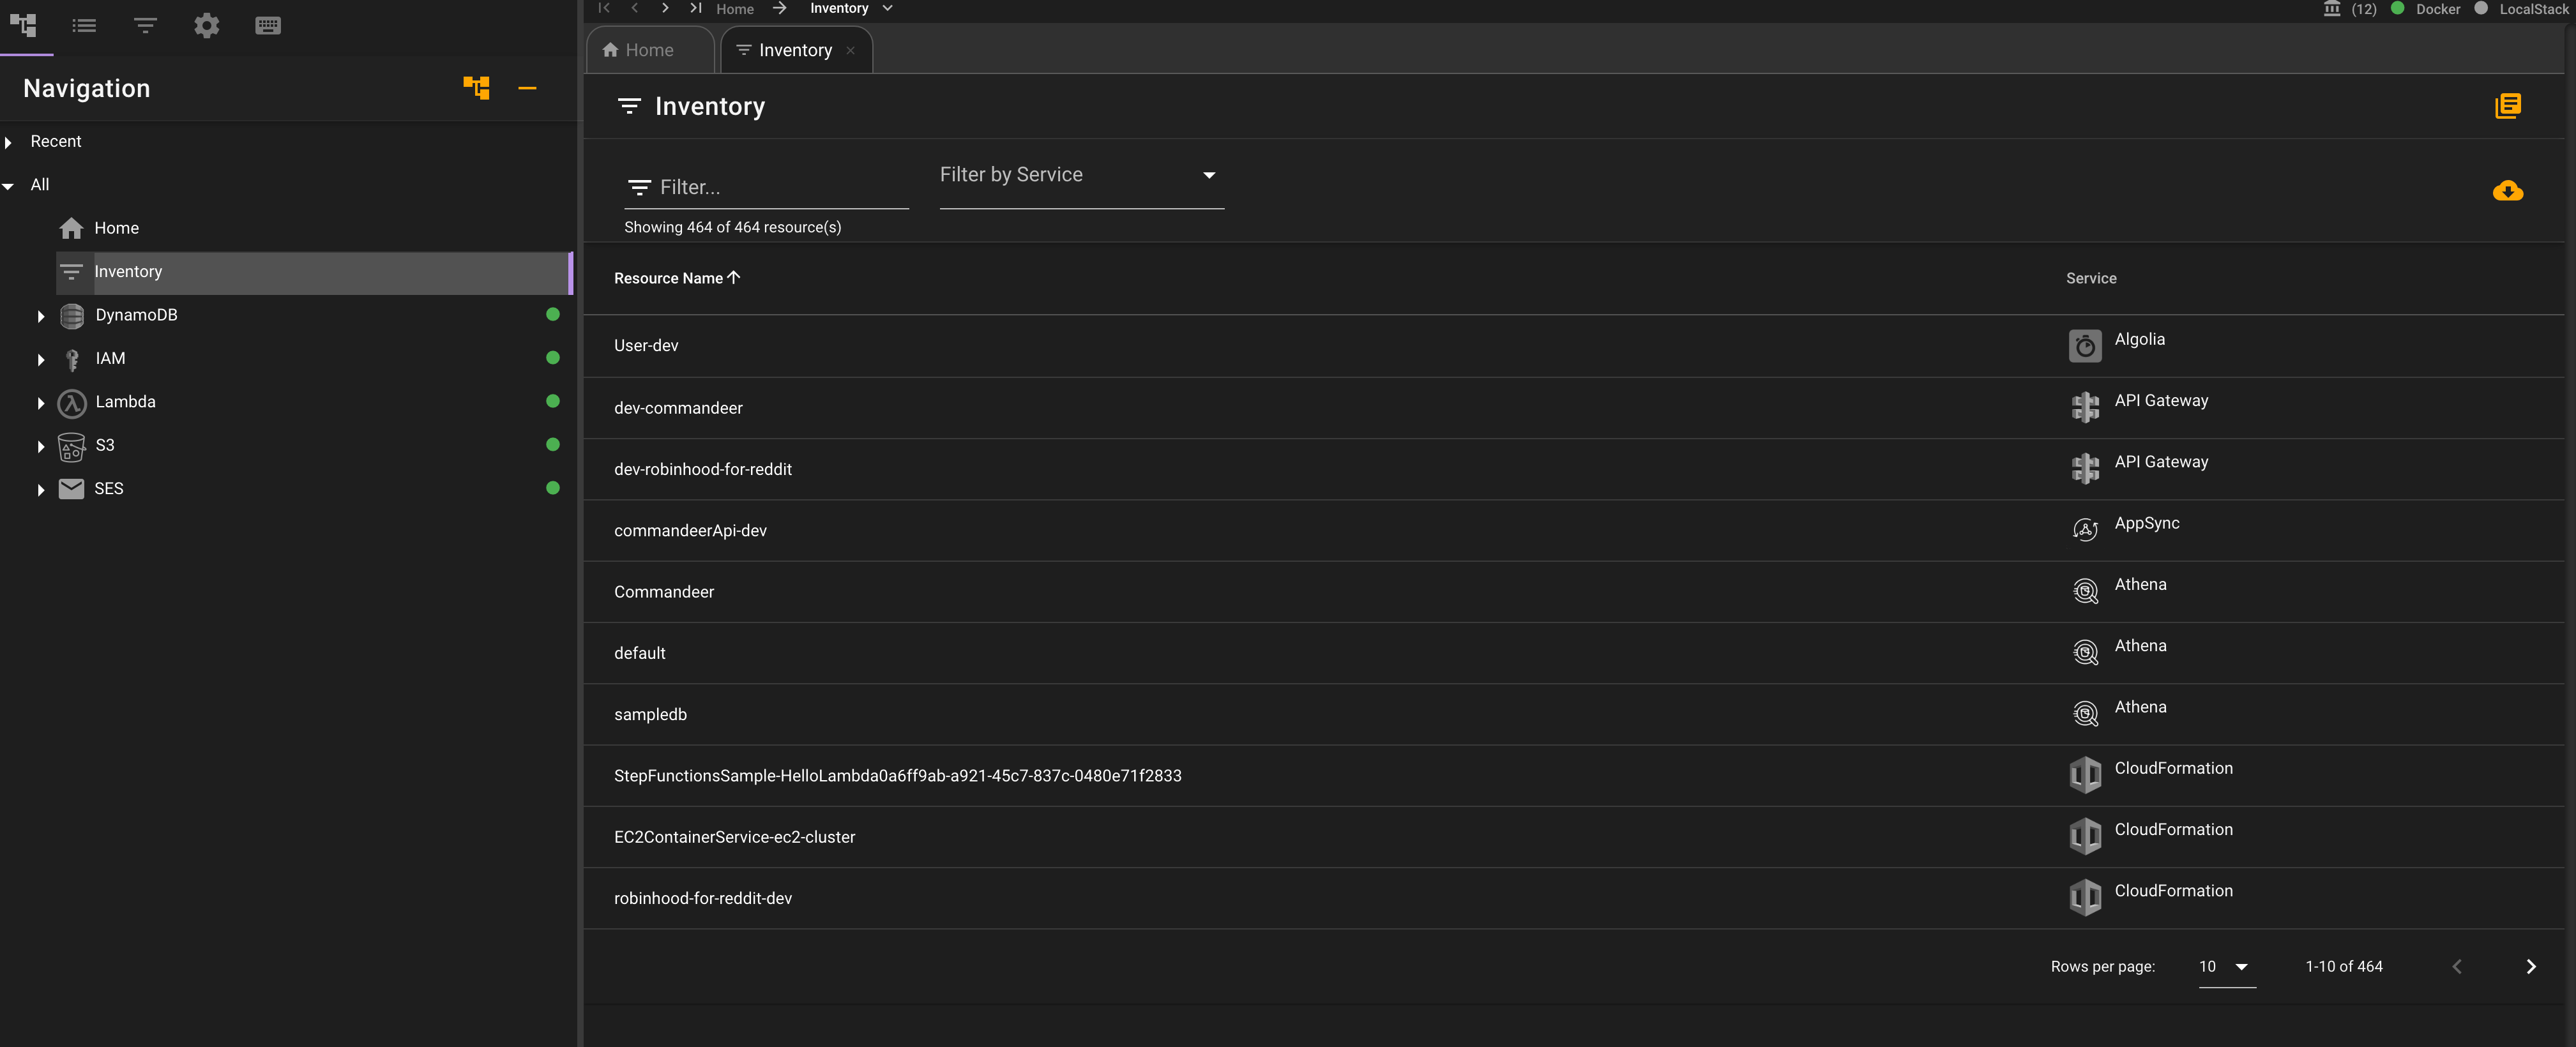Image resolution: width=2576 pixels, height=1047 pixels.
Task: Click Home in the breadcrumb bar
Action: click(734, 9)
